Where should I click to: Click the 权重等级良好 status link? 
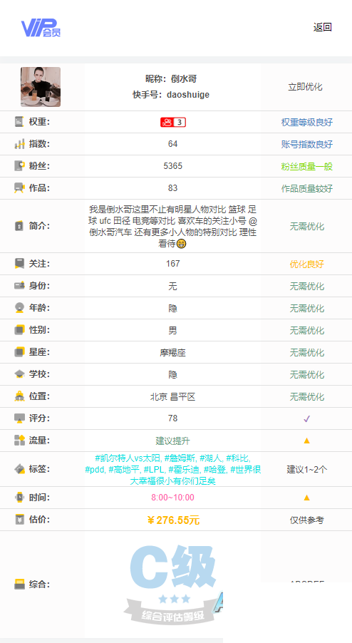pos(307,122)
